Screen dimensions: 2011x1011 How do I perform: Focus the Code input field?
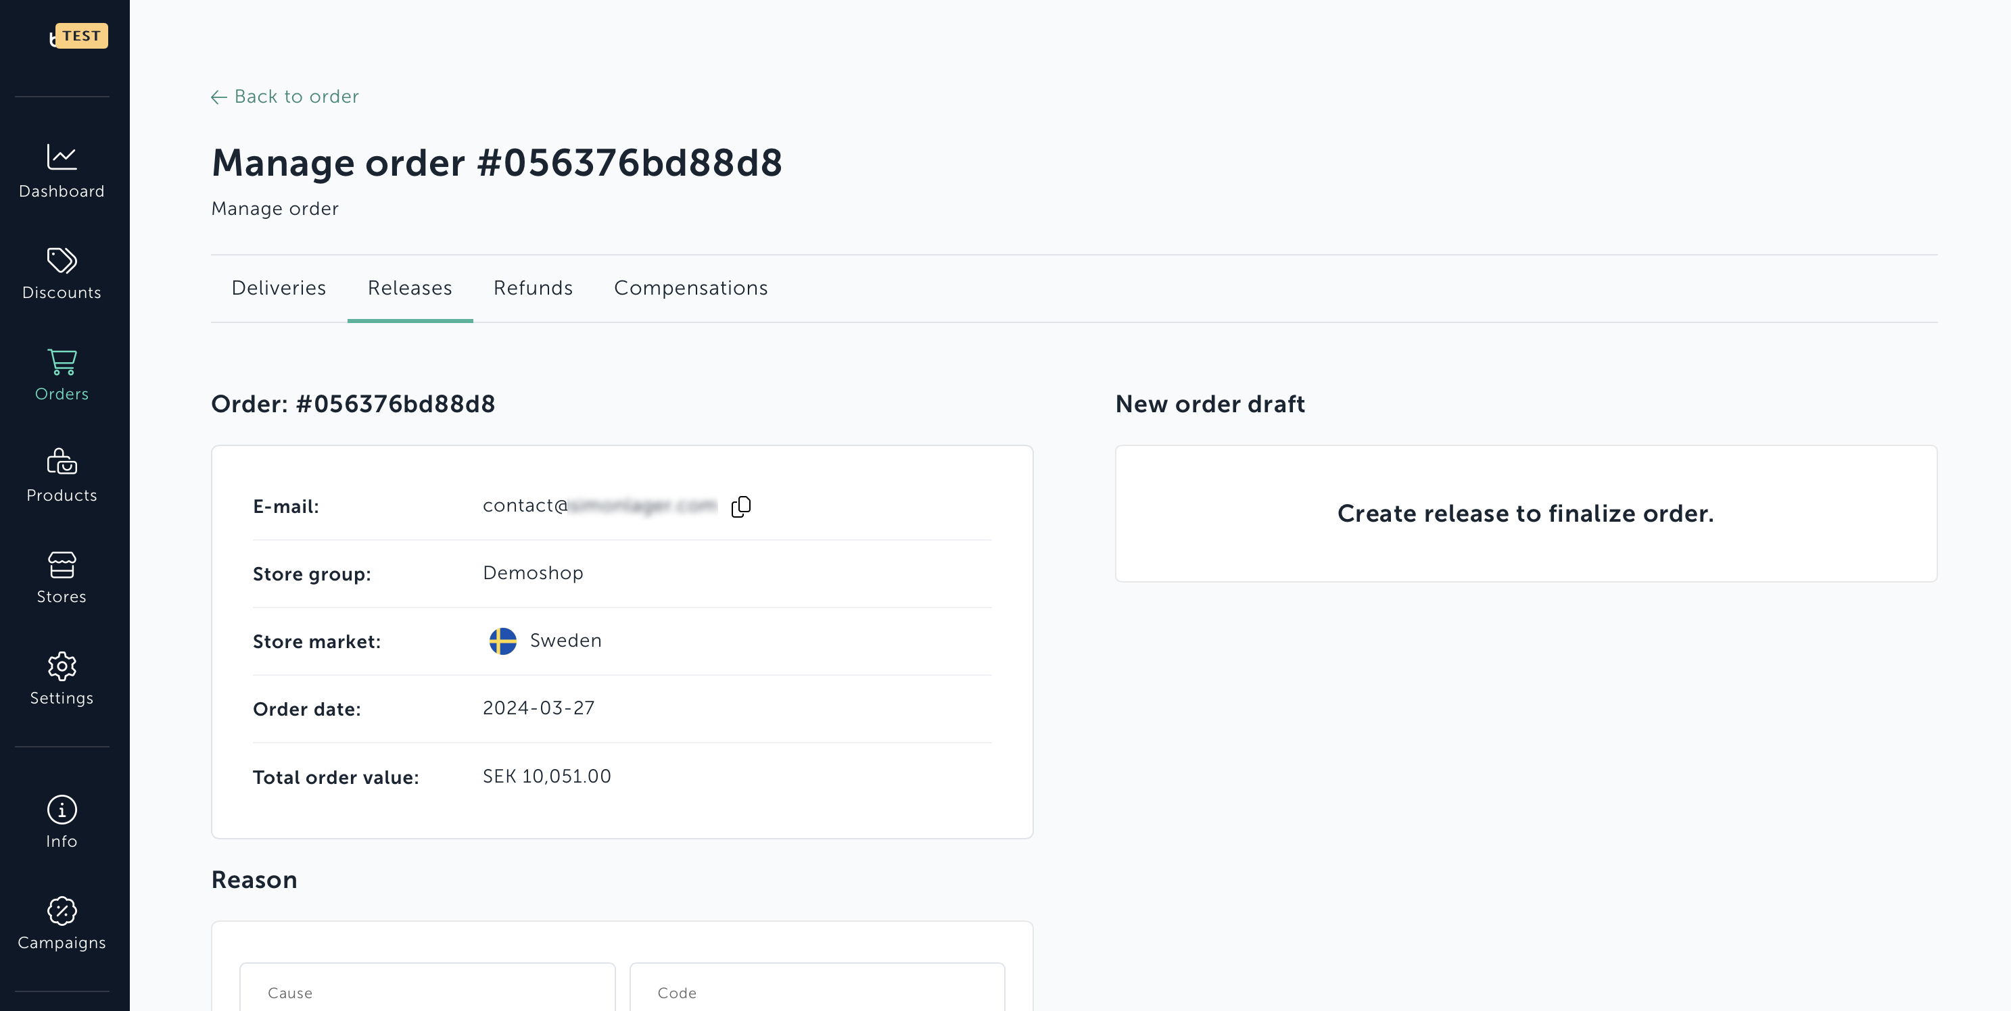(x=818, y=987)
